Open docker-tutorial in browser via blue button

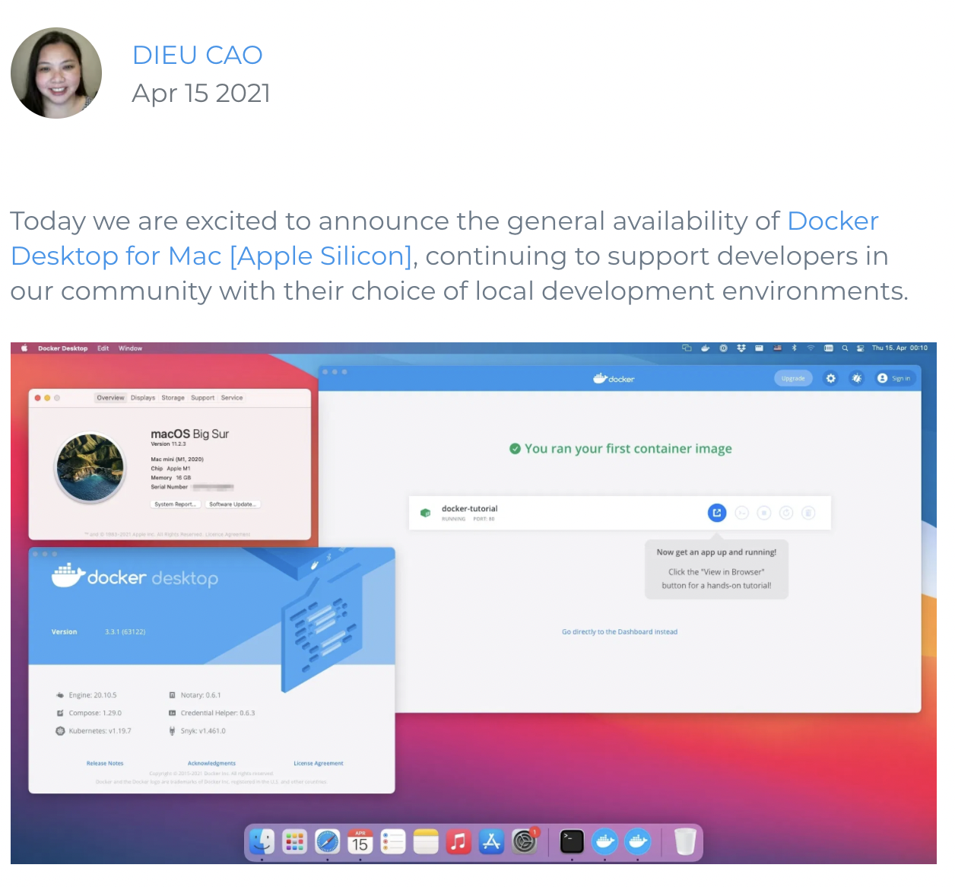pos(716,513)
